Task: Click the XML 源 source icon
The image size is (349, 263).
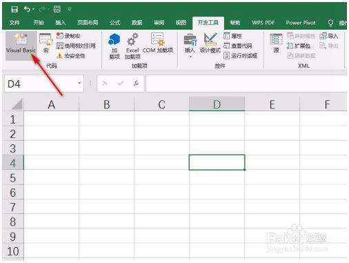Action: pos(276,43)
